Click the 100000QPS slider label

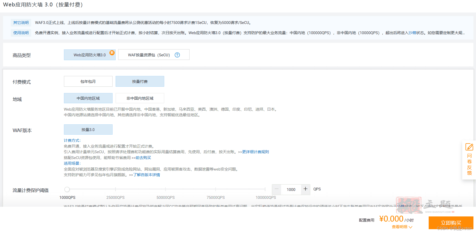(x=266, y=198)
